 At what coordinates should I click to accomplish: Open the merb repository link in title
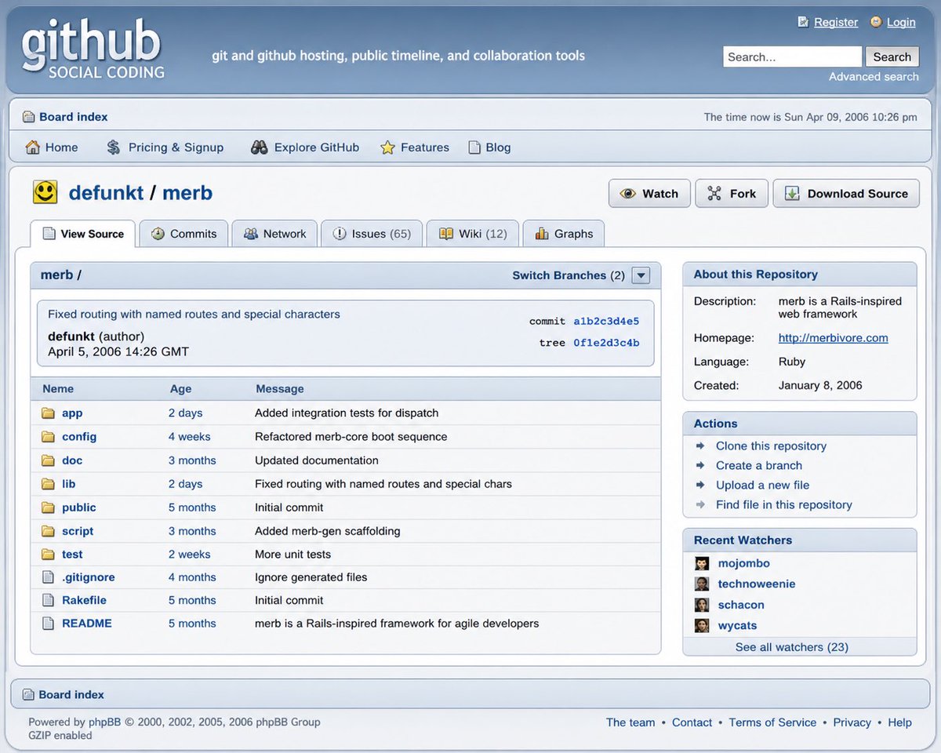[x=187, y=193]
